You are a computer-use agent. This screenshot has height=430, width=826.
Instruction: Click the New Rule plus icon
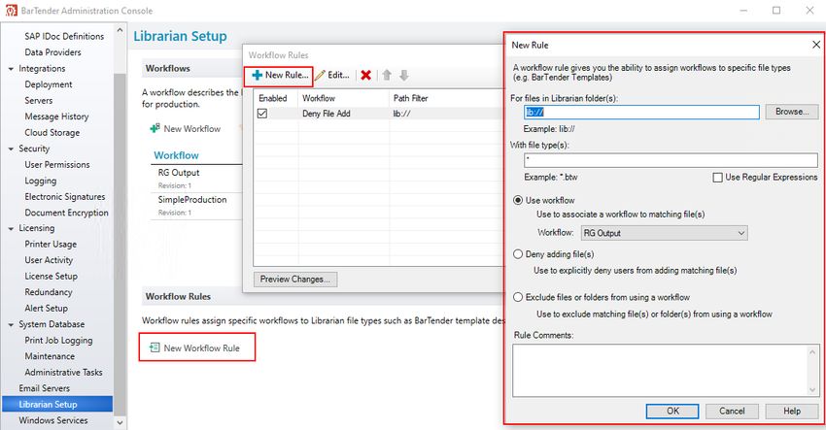[x=258, y=76]
